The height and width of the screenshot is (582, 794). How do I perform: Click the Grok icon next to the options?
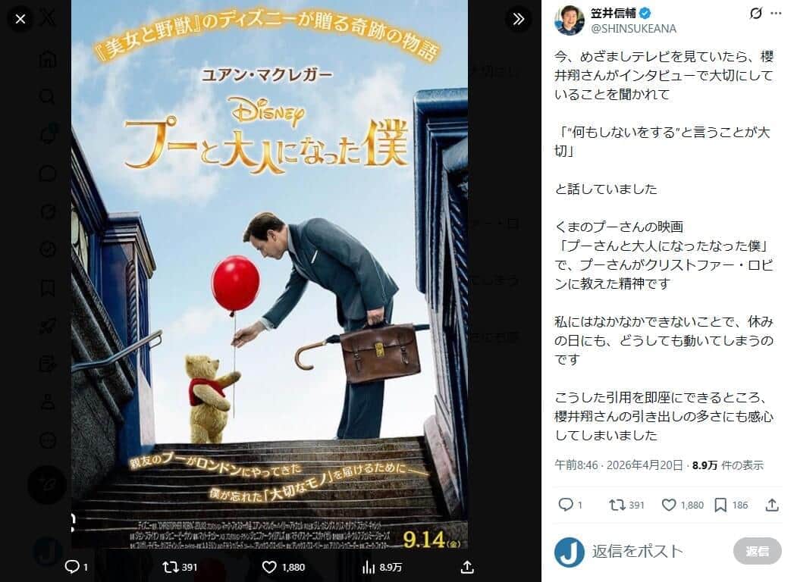[756, 14]
